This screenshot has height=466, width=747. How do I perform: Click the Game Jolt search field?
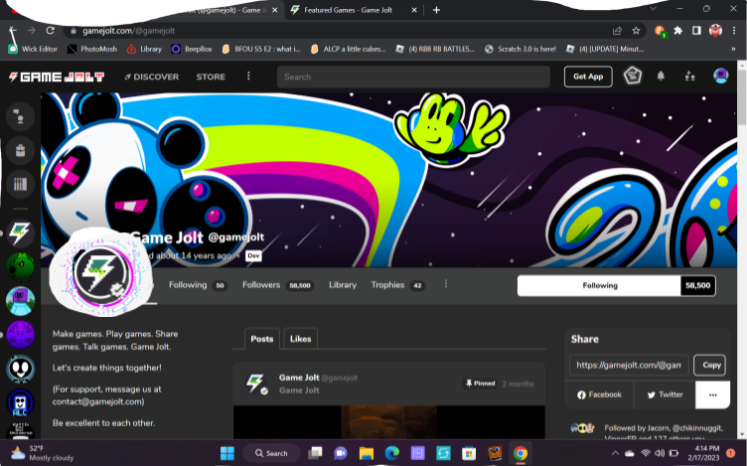[x=413, y=77]
